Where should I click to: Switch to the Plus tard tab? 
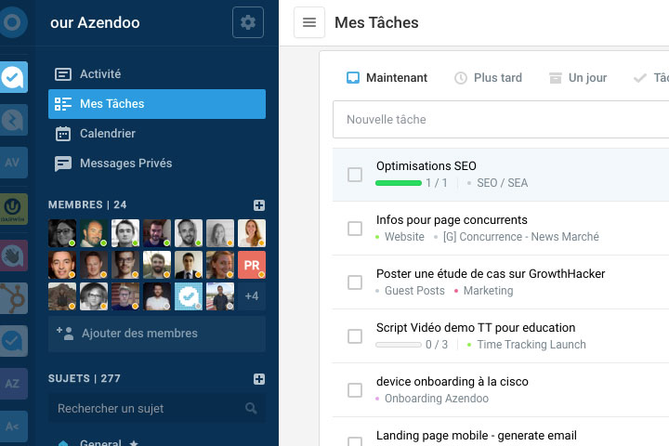tap(488, 78)
